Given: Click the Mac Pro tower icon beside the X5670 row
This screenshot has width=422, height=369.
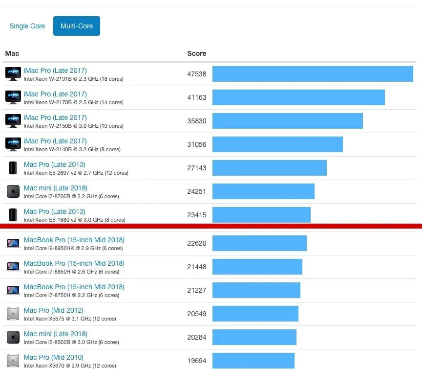Looking at the screenshot, I should [x=13, y=361].
